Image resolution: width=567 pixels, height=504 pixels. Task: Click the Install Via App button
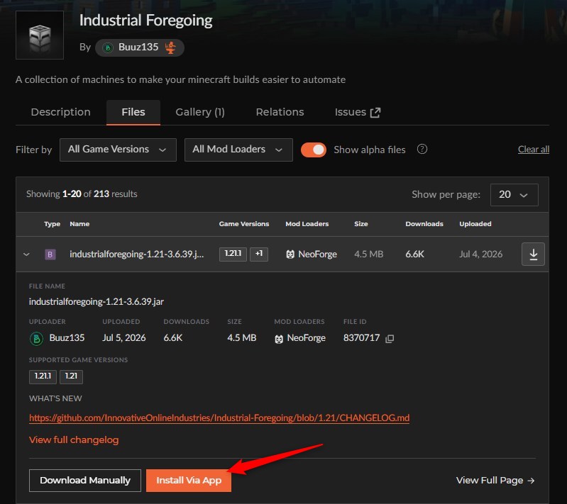pos(189,481)
